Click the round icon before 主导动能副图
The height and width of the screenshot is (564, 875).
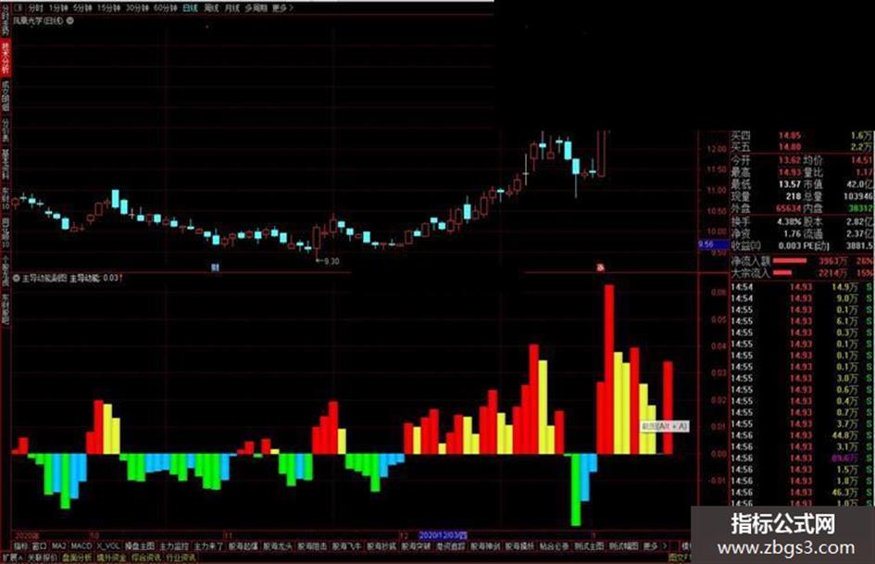pyautogui.click(x=16, y=278)
